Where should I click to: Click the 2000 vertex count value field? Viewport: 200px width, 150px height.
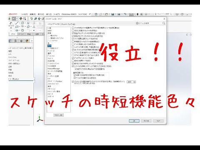coord(130,82)
